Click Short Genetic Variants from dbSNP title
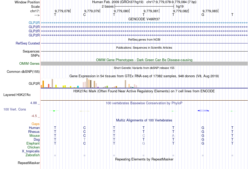 [x=144, y=68]
